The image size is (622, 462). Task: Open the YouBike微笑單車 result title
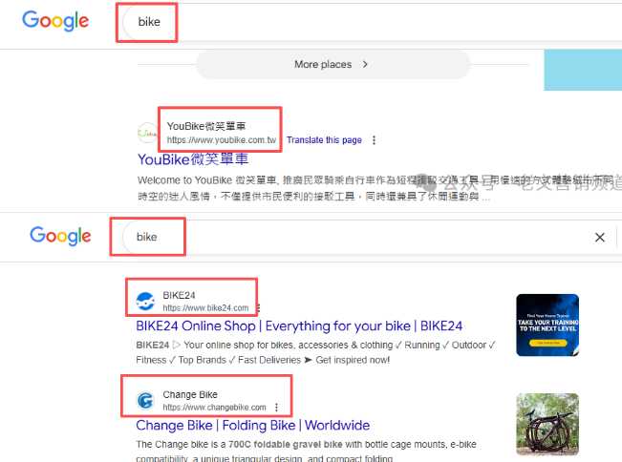193,159
